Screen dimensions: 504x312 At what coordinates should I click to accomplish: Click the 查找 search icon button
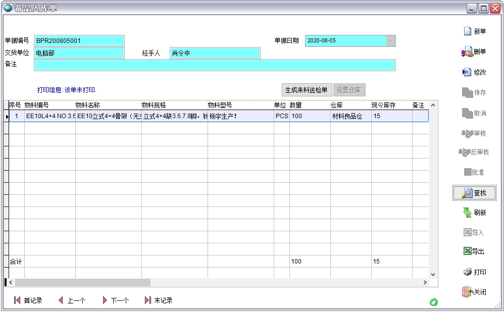(468, 193)
